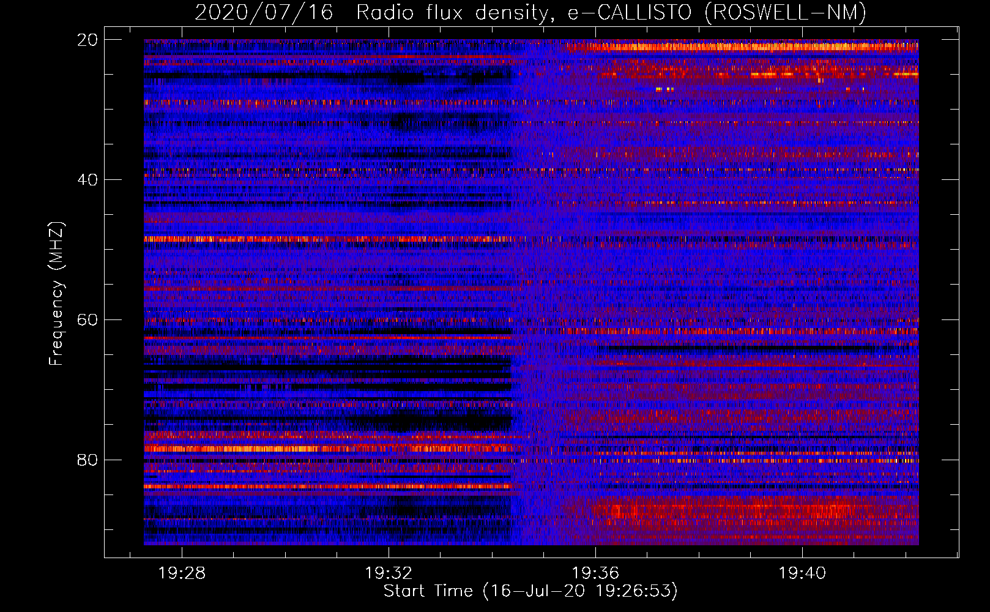The width and height of the screenshot is (990, 612).
Task: Click the 40 frequency tick label
Action: (x=87, y=180)
